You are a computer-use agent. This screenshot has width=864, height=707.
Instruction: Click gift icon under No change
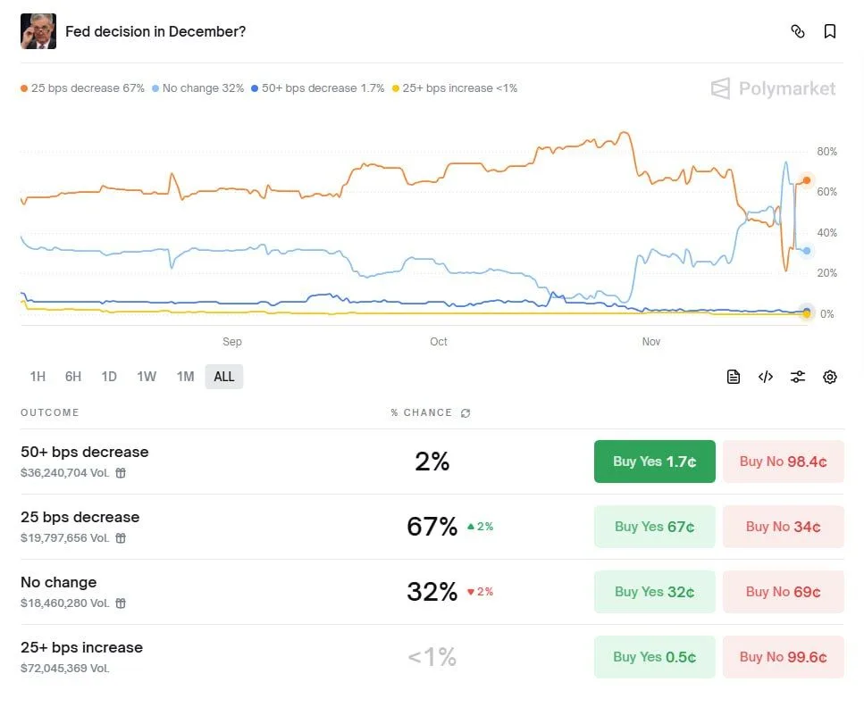pos(121,603)
